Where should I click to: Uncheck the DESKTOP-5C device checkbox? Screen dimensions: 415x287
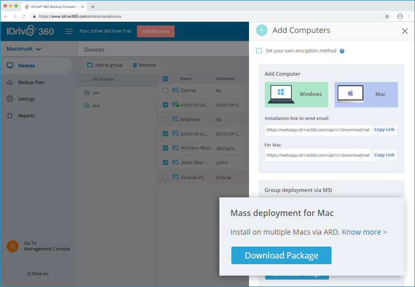click(x=165, y=134)
